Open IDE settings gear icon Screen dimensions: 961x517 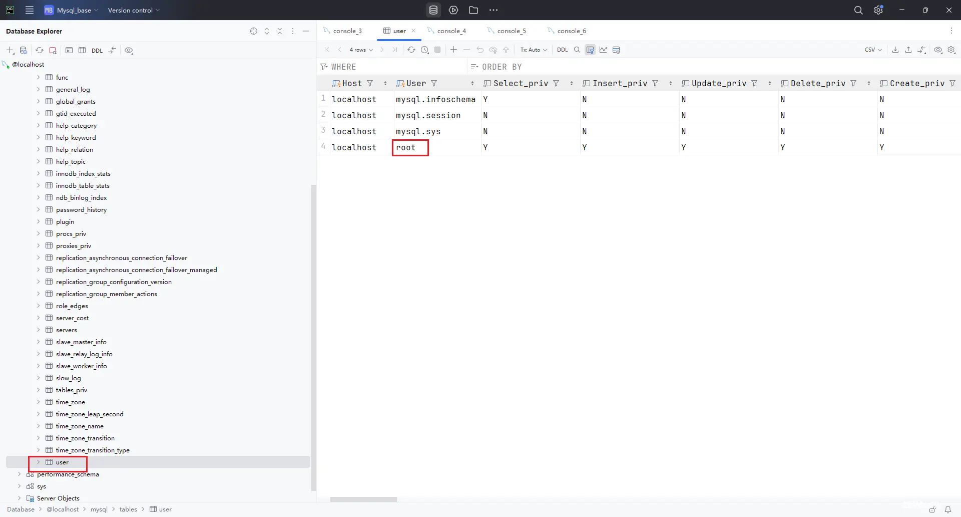pyautogui.click(x=878, y=10)
